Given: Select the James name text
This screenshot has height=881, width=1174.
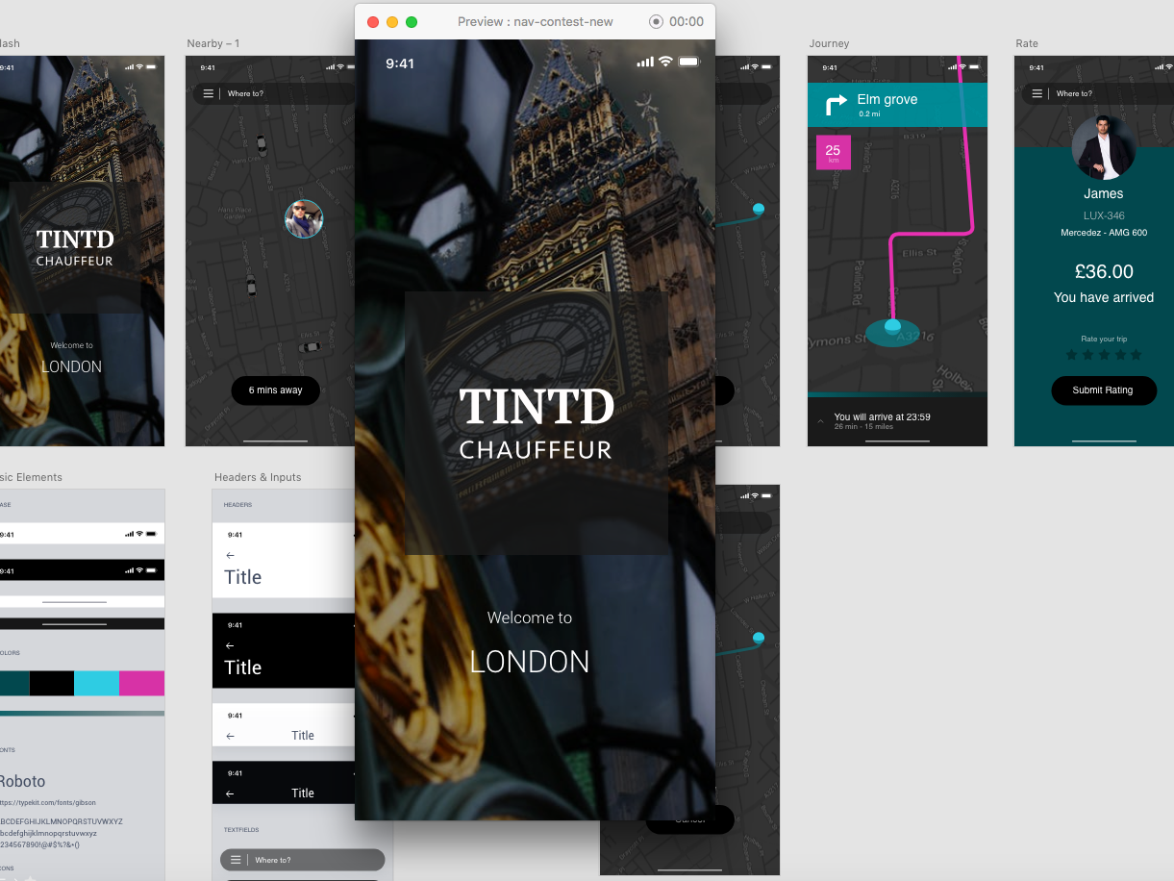Looking at the screenshot, I should [1104, 193].
